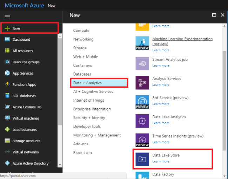Open the Data Lake Analytics icon
The image size is (228, 179).
tap(142, 121)
